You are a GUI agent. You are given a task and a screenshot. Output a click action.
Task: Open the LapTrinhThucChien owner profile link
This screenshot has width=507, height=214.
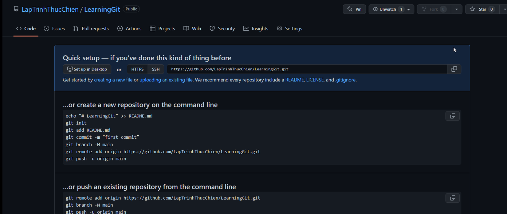pyautogui.click(x=50, y=9)
